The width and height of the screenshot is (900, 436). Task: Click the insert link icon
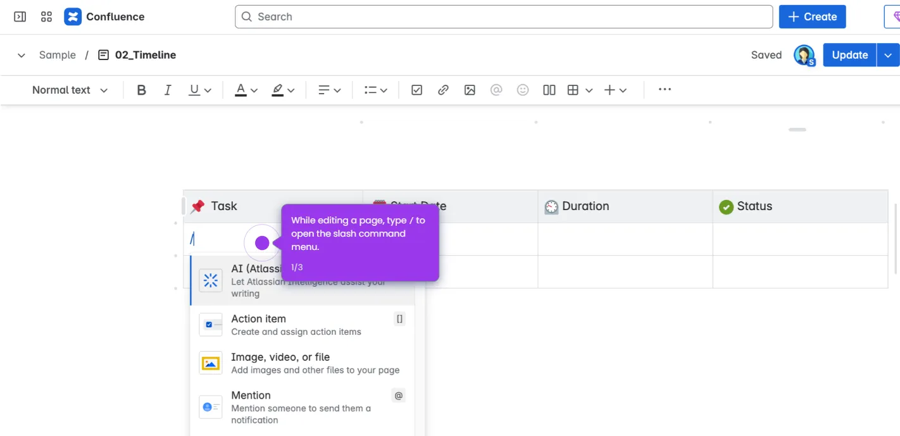pos(443,90)
